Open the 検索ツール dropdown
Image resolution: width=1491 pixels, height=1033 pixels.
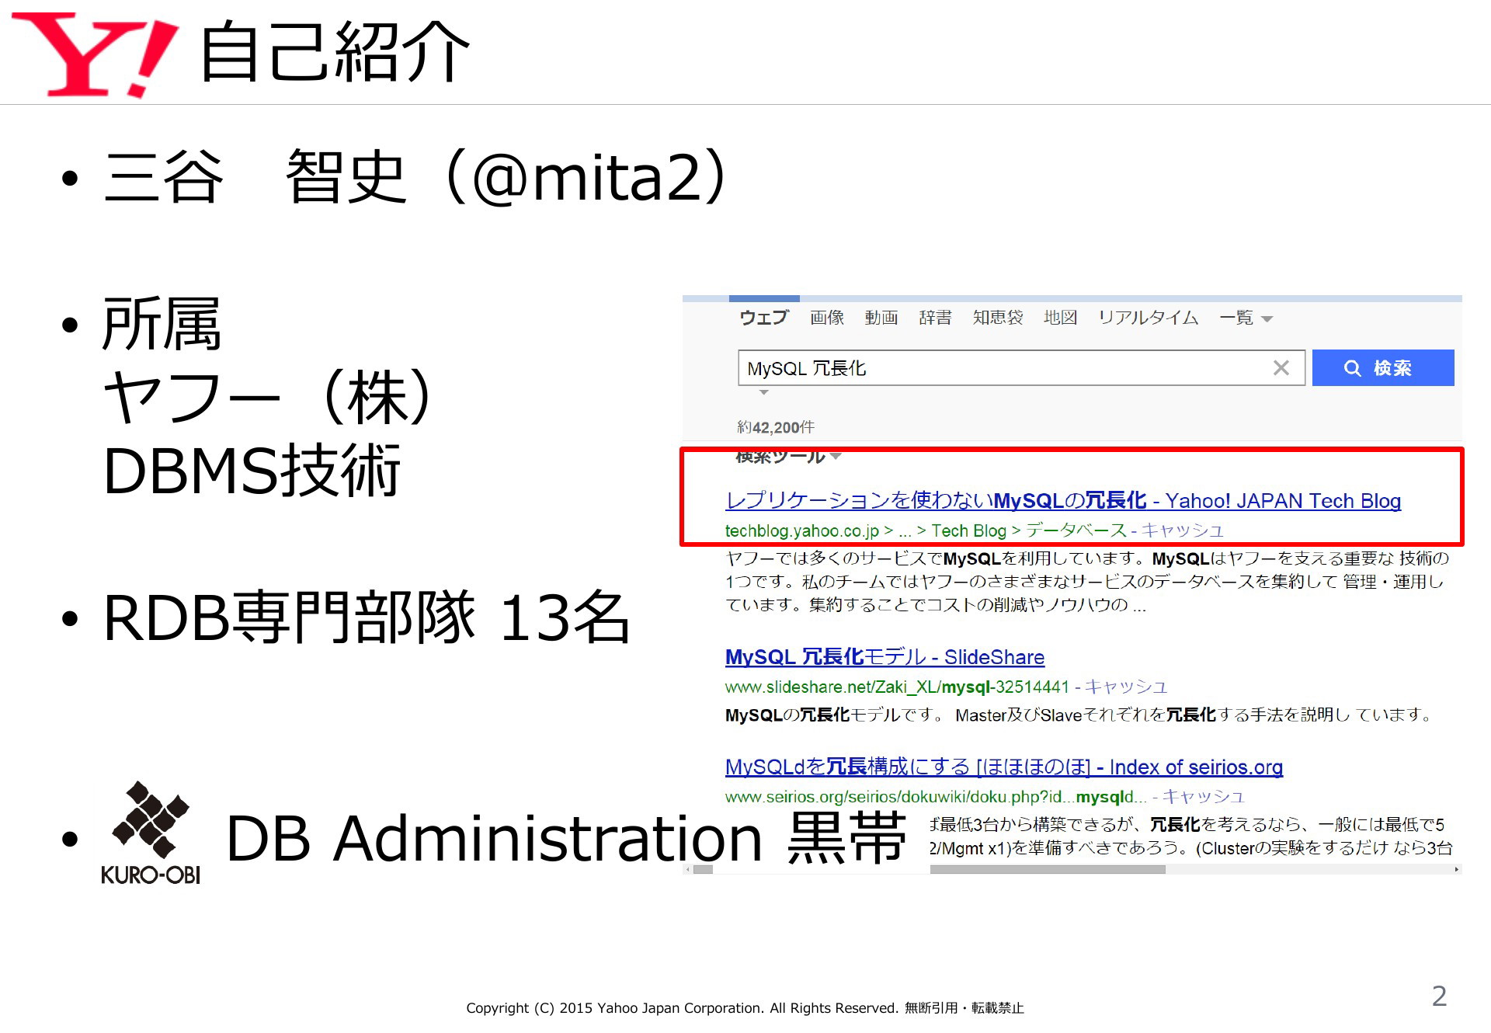click(787, 457)
